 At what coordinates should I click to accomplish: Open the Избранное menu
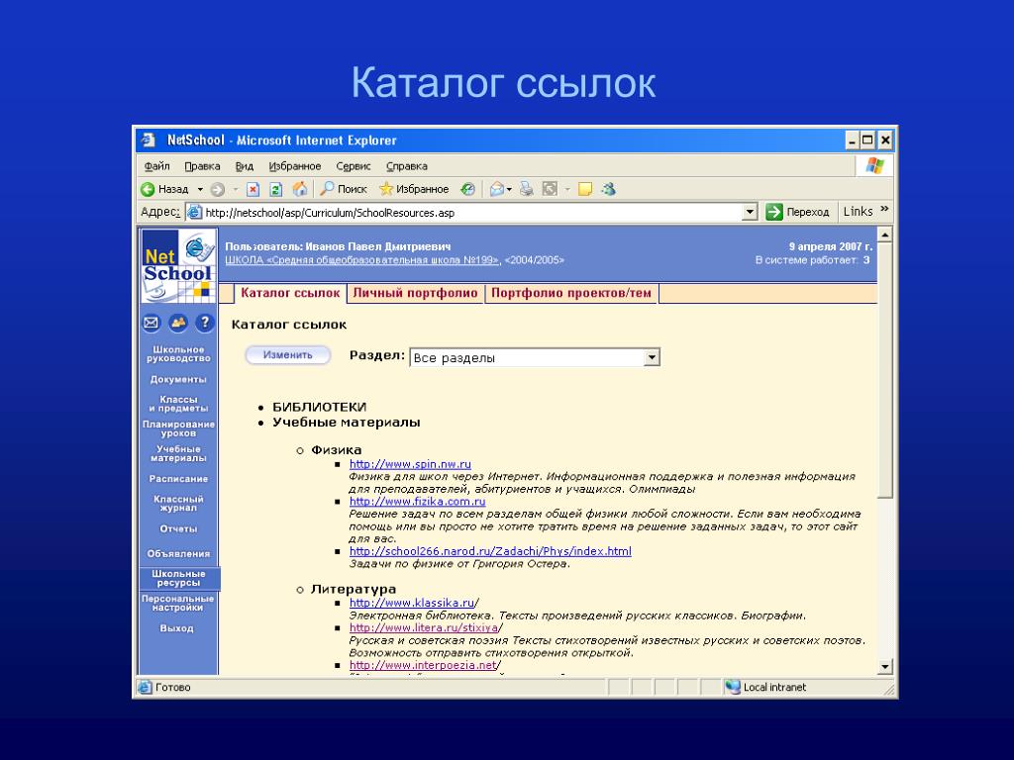click(x=295, y=166)
